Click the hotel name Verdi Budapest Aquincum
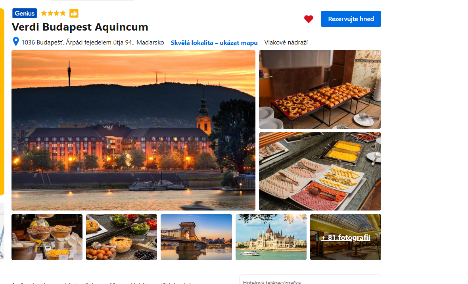The width and height of the screenshot is (468, 284). tap(80, 27)
